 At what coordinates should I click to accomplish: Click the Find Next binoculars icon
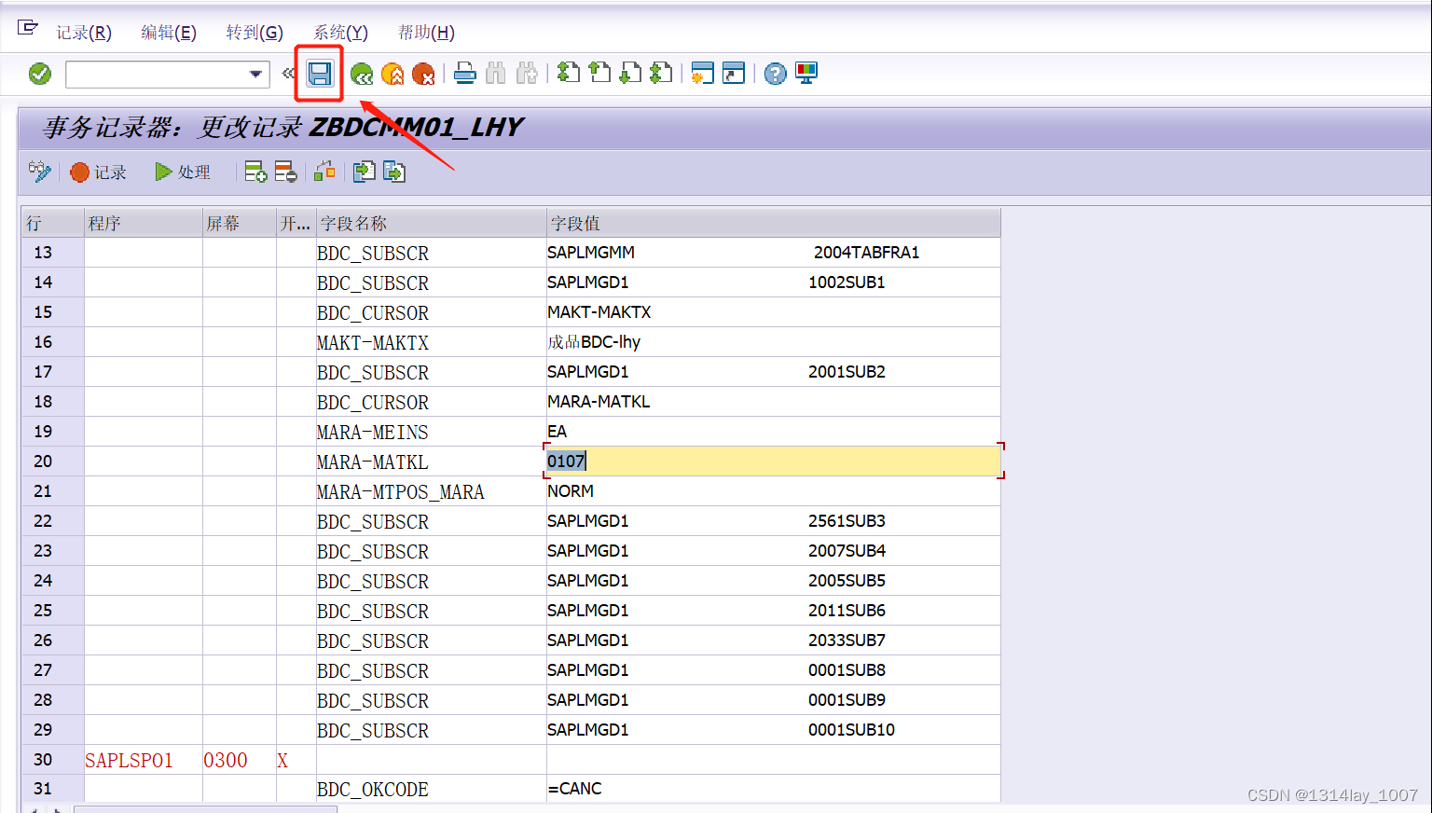pos(527,73)
